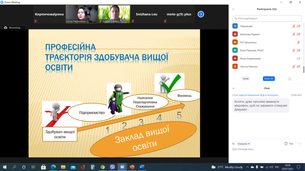Viewport: 305px width, 171px height.
Task: Select Ruslan Markov's video thumbnail
Action: (x=114, y=14)
